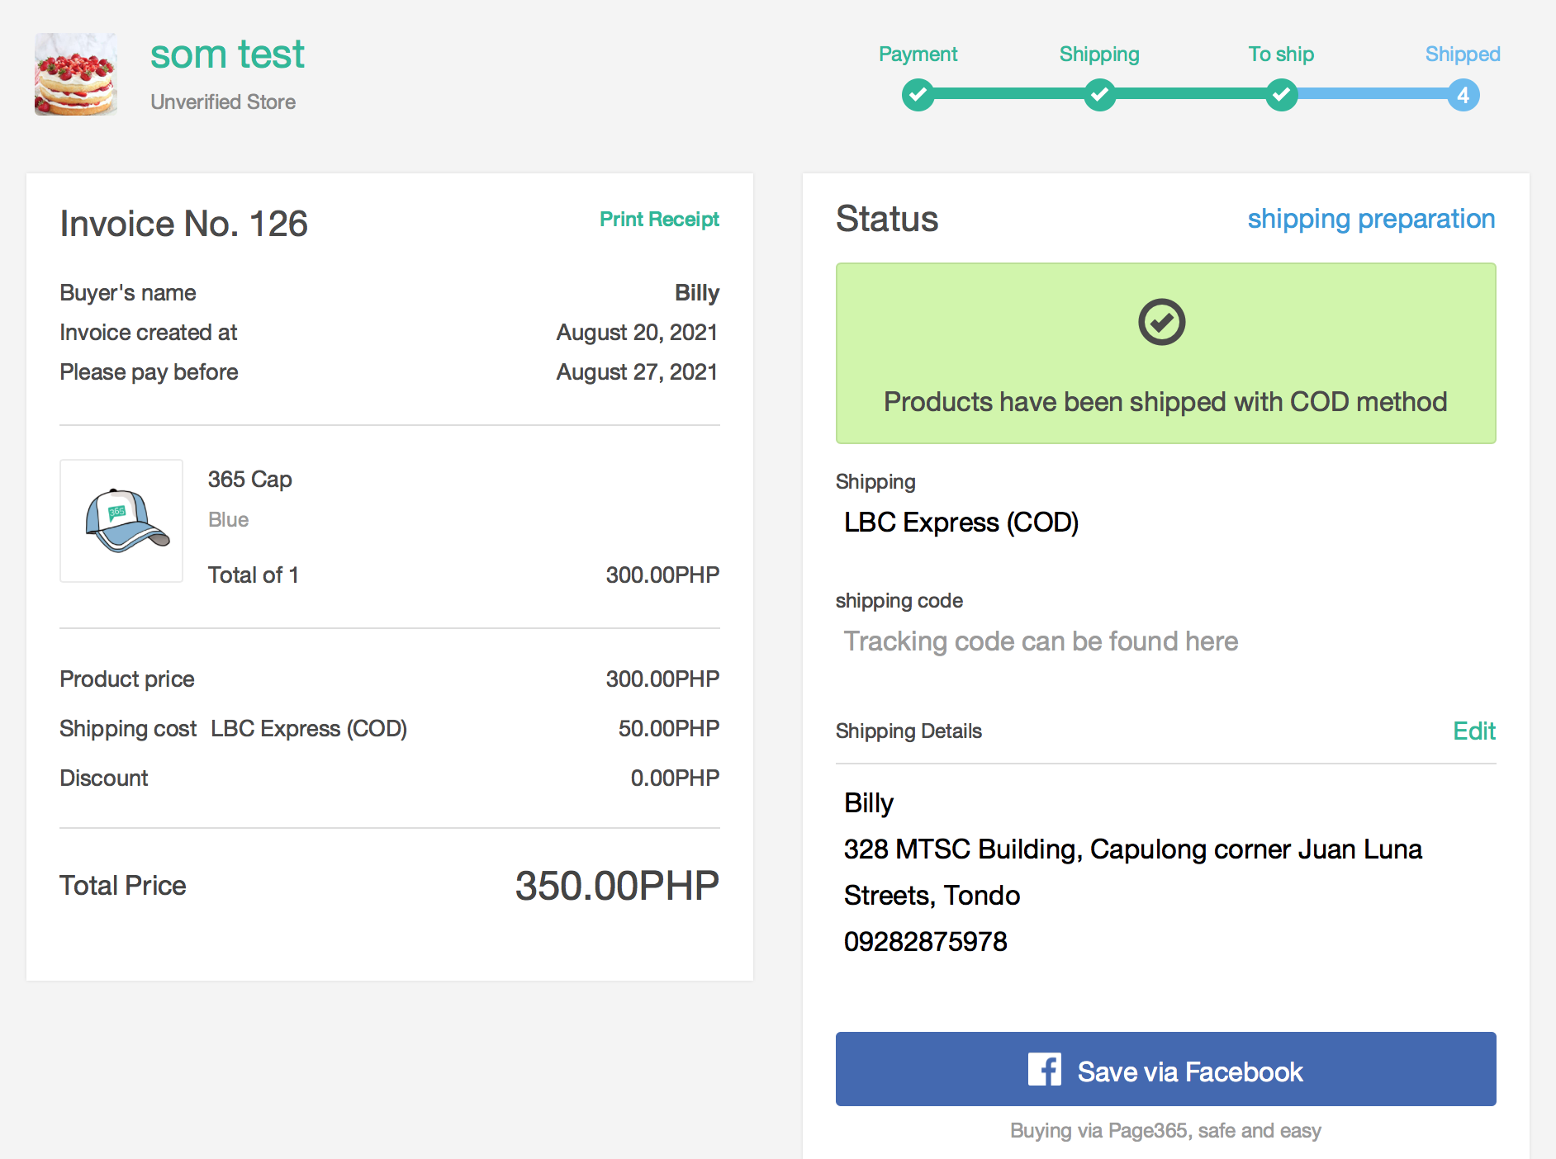The width and height of the screenshot is (1556, 1159).
Task: Select the Shipping progress label
Action: tap(1099, 54)
